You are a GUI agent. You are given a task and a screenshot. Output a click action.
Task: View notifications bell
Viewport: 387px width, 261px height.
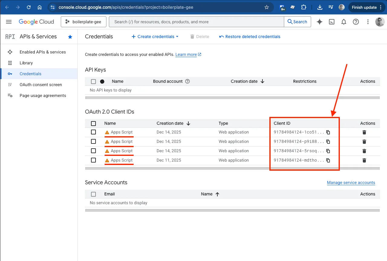(343, 21)
